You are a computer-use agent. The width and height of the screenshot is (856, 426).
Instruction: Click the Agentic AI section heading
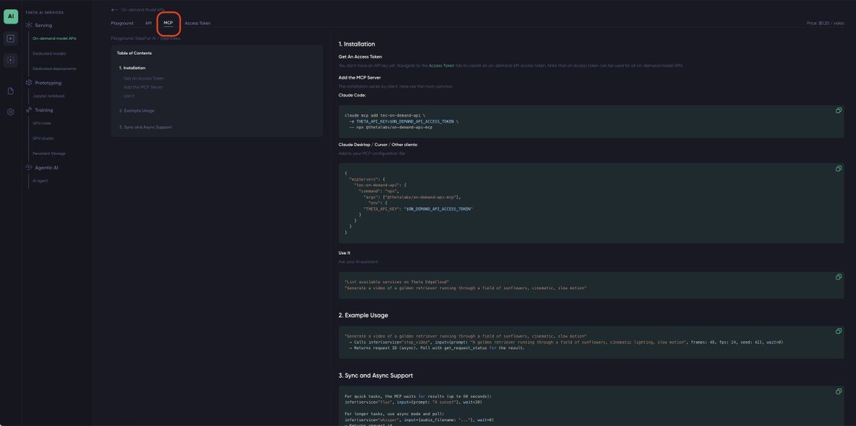pyautogui.click(x=47, y=168)
